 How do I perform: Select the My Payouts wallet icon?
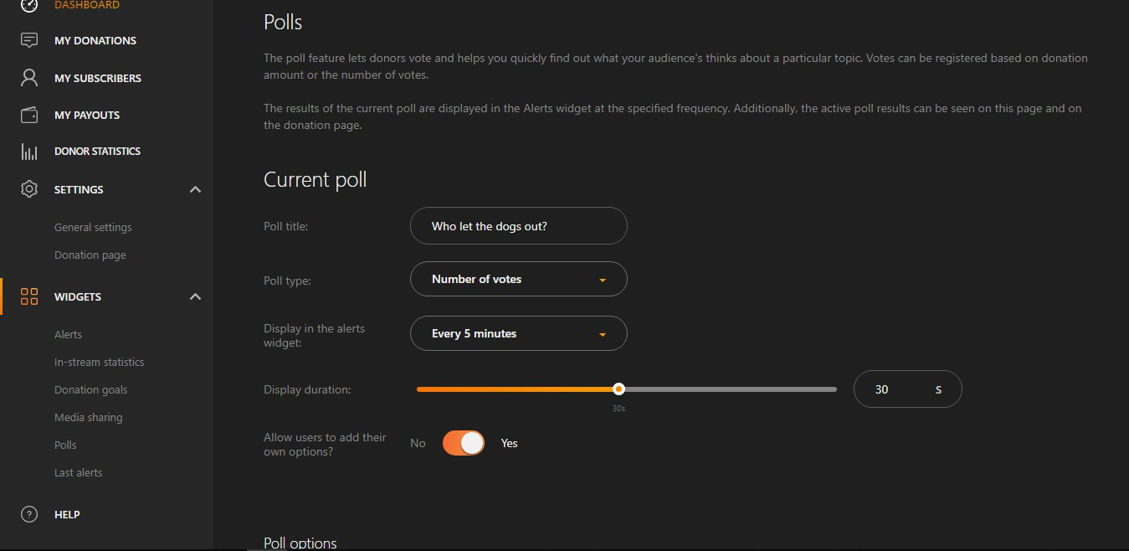pos(29,115)
